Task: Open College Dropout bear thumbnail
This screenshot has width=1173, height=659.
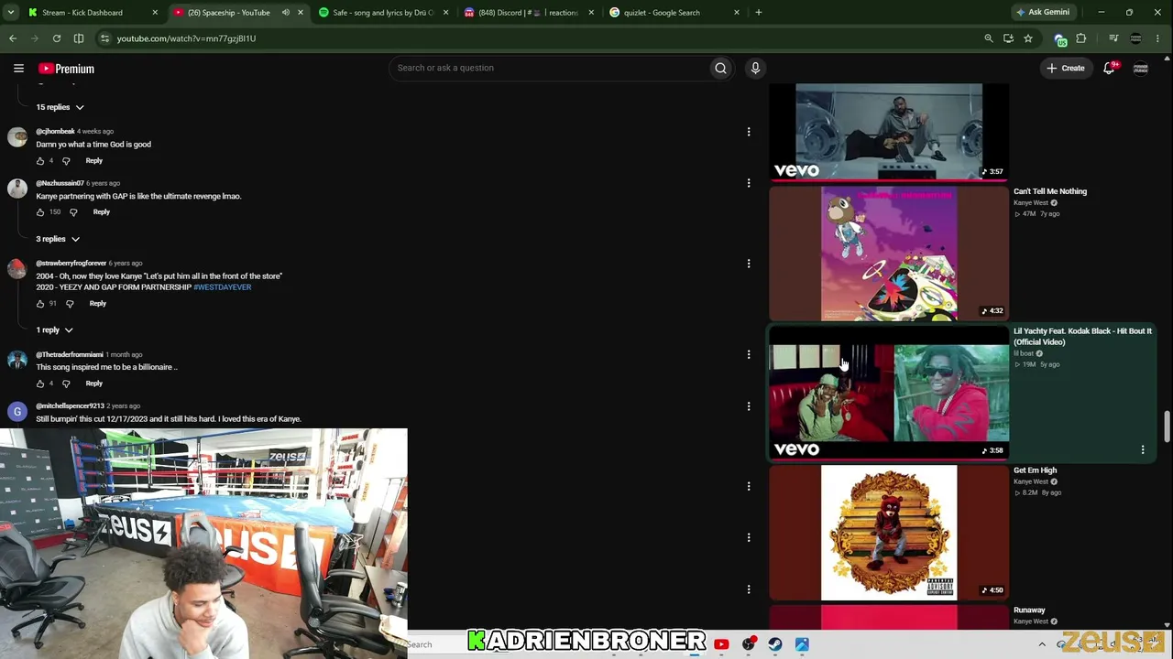Action: pyautogui.click(x=889, y=532)
